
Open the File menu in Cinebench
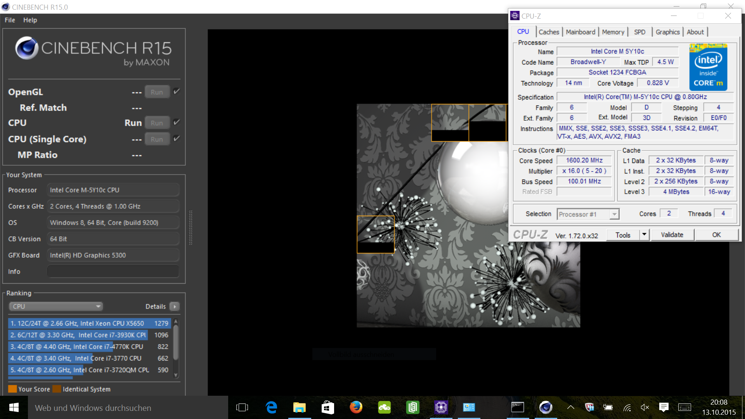[x=10, y=20]
